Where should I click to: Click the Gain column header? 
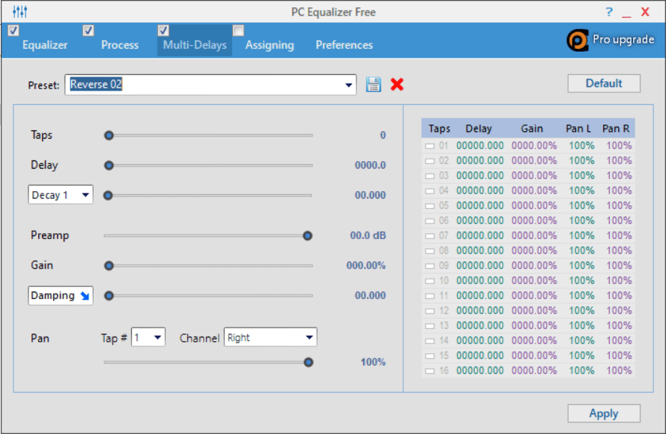[x=532, y=129]
